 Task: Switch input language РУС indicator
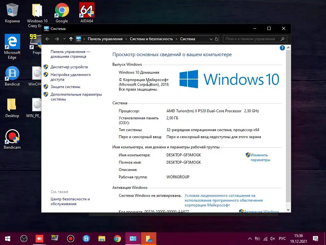tap(282, 239)
